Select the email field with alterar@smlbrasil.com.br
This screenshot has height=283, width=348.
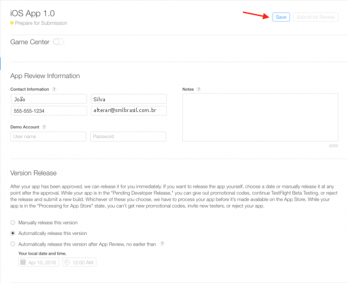pos(128,110)
